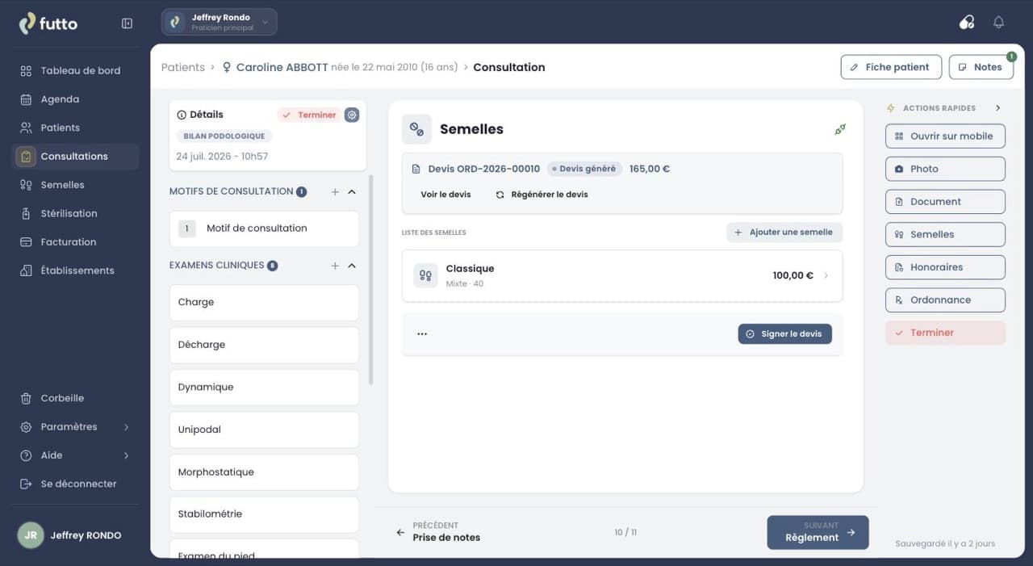Click Signer le devis
This screenshot has height=566, width=1033.
(x=784, y=334)
